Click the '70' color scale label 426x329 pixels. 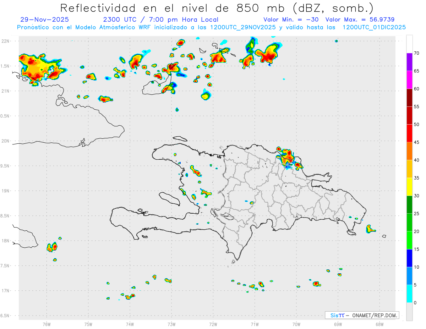417,53
